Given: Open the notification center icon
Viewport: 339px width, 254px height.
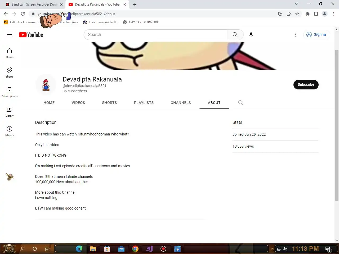Looking at the screenshot, I should click(x=328, y=249).
